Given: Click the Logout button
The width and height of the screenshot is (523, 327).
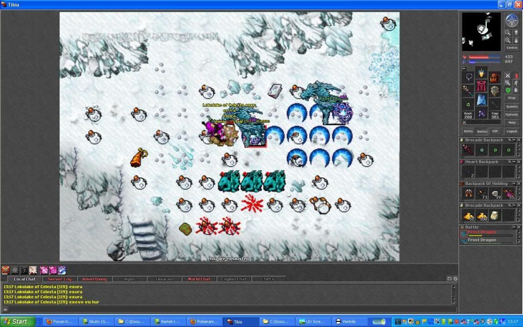Looking at the screenshot, I should point(512,131).
